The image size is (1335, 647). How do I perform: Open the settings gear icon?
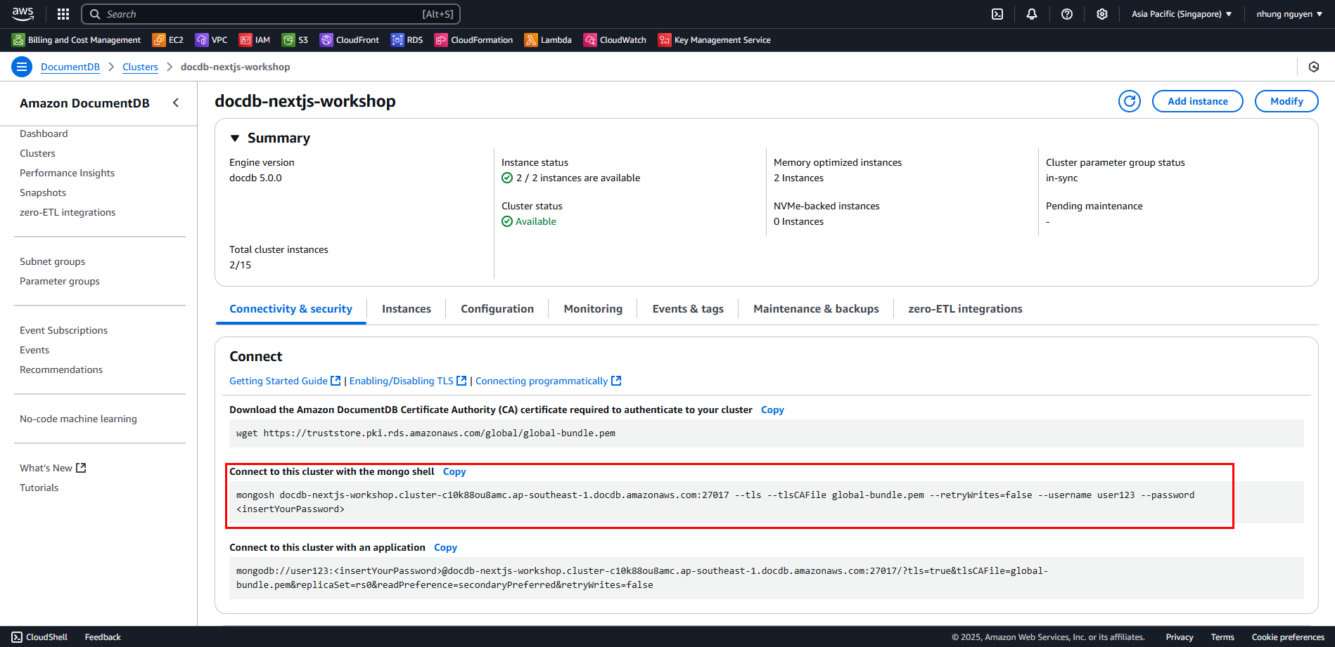click(x=1102, y=14)
